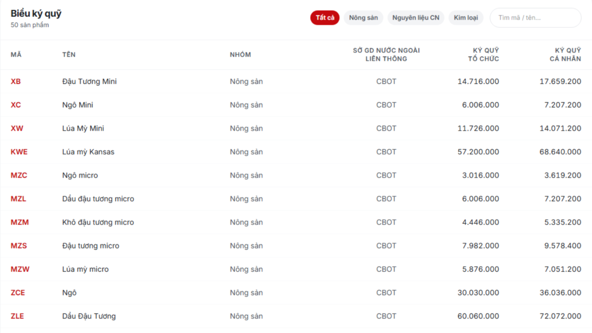
Task: Click 'Khô đậu tương micro' name
Action: click(98, 222)
